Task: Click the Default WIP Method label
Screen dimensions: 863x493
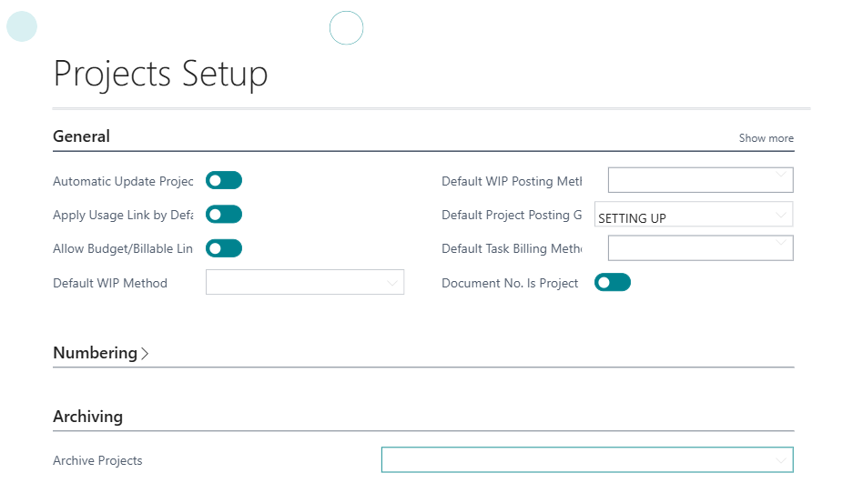Action: (x=110, y=283)
